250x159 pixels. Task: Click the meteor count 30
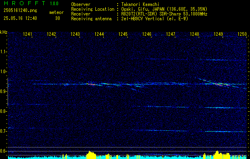pyautogui.click(x=58, y=18)
